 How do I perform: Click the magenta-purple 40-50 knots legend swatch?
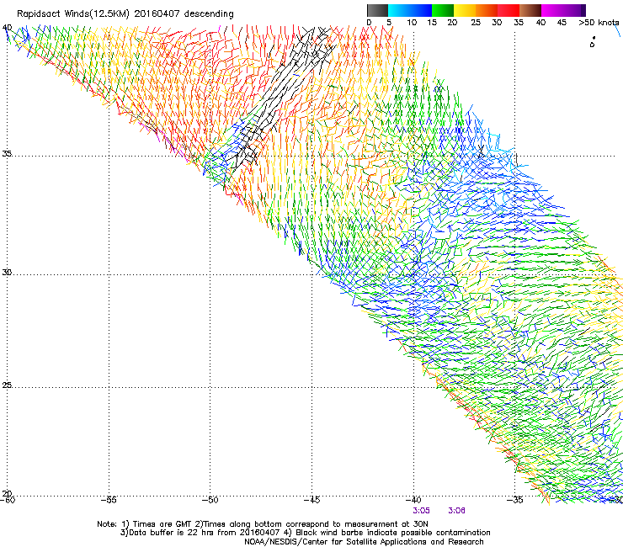pyautogui.click(x=563, y=10)
